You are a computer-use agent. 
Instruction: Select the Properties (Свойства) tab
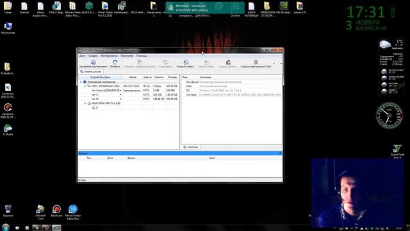coord(191,147)
